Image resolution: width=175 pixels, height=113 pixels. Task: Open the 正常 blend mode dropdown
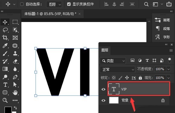pos(117,69)
